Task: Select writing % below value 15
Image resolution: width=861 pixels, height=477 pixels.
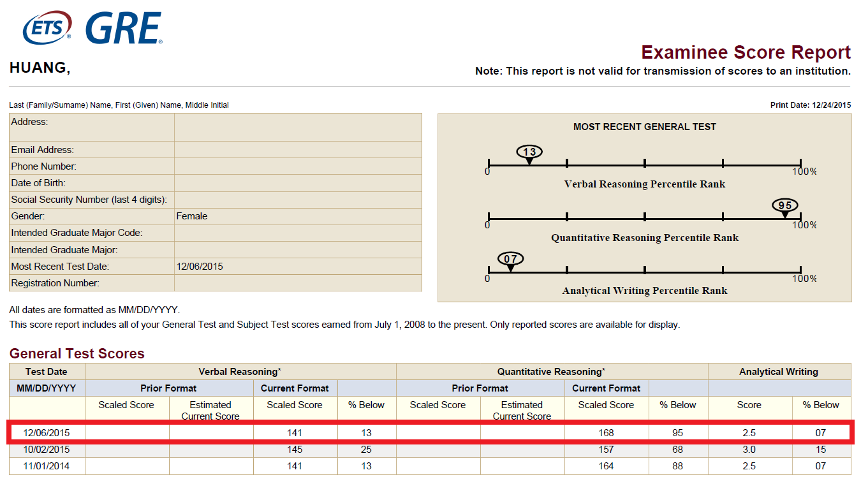Action: pyautogui.click(x=821, y=450)
